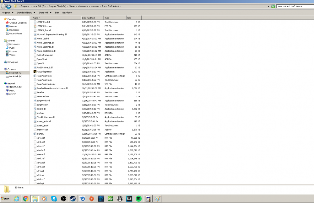Open Spotify from the taskbar

[x=138, y=199]
